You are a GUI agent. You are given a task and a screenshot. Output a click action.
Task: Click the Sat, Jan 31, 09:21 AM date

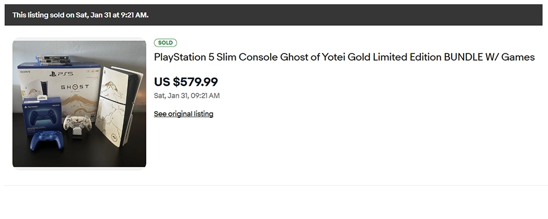tap(186, 96)
